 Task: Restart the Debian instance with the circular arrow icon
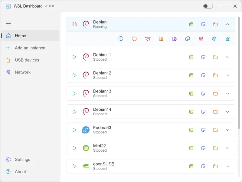point(134,39)
